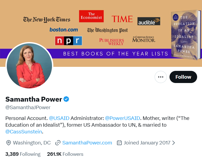Image resolution: width=202 pixels, height=159 pixels.
Task: Follow Samantha Power's account
Action: point(183,77)
